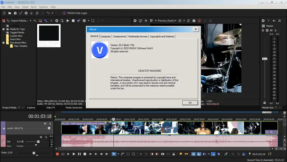Stop media preview in Project Media toolbar
Viewport: 287px width, 162px height.
(x=73, y=21)
